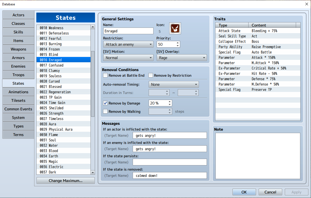Select the Collapse Effect Boss trait
The image size is (311, 198).
tap(258, 41)
